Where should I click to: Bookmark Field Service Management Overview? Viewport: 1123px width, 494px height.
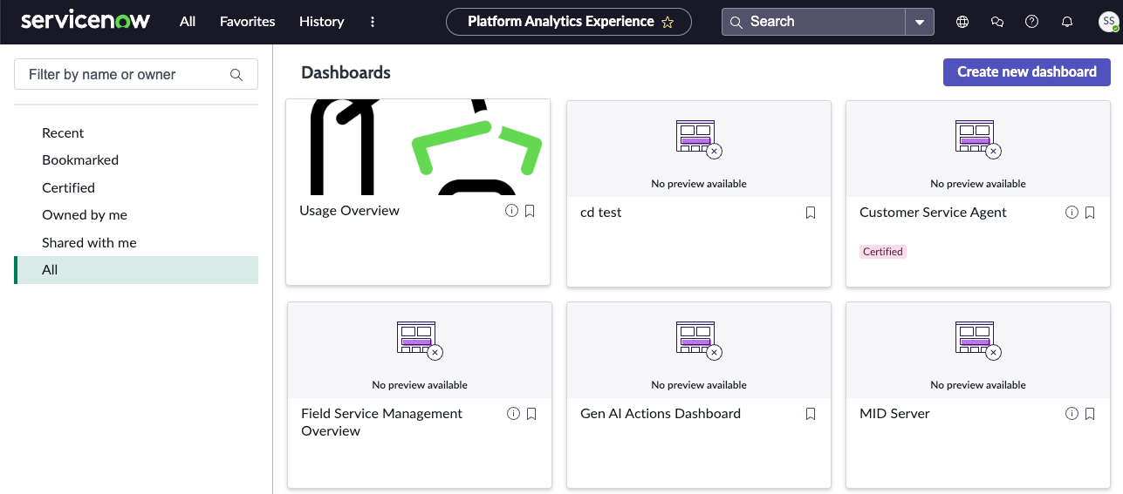(531, 414)
